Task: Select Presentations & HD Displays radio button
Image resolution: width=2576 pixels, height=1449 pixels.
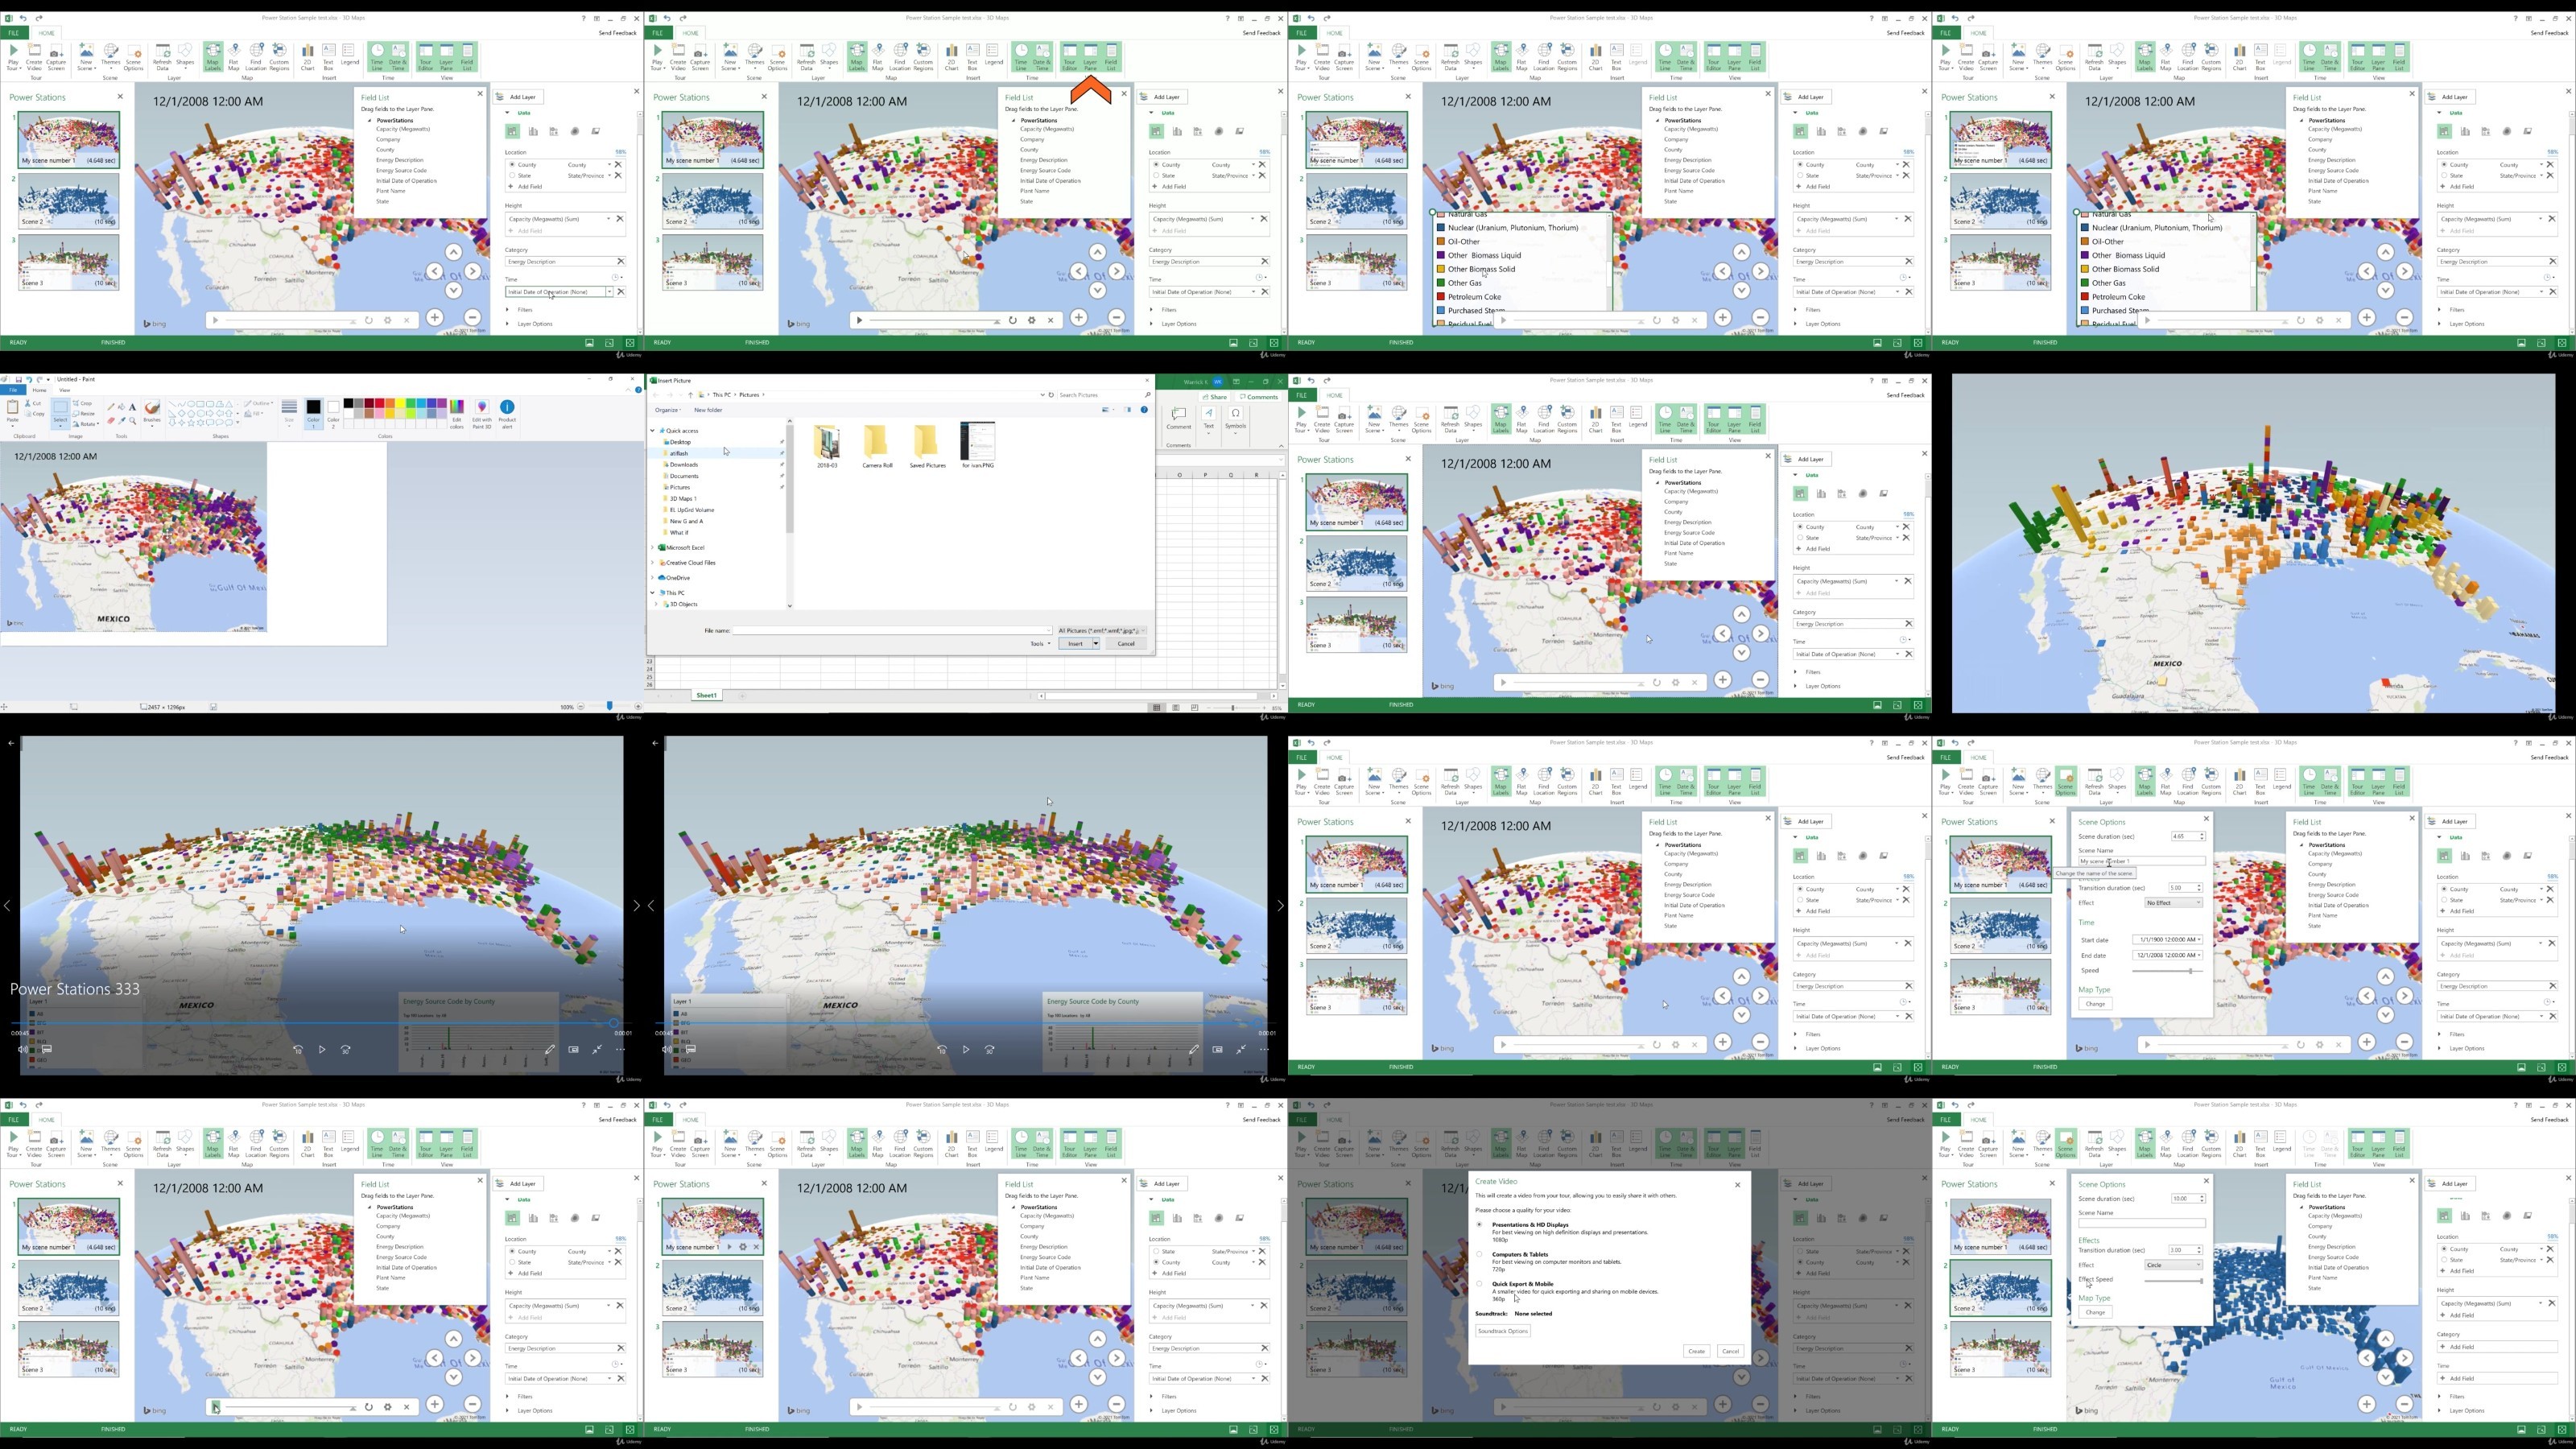Action: pyautogui.click(x=1480, y=1225)
